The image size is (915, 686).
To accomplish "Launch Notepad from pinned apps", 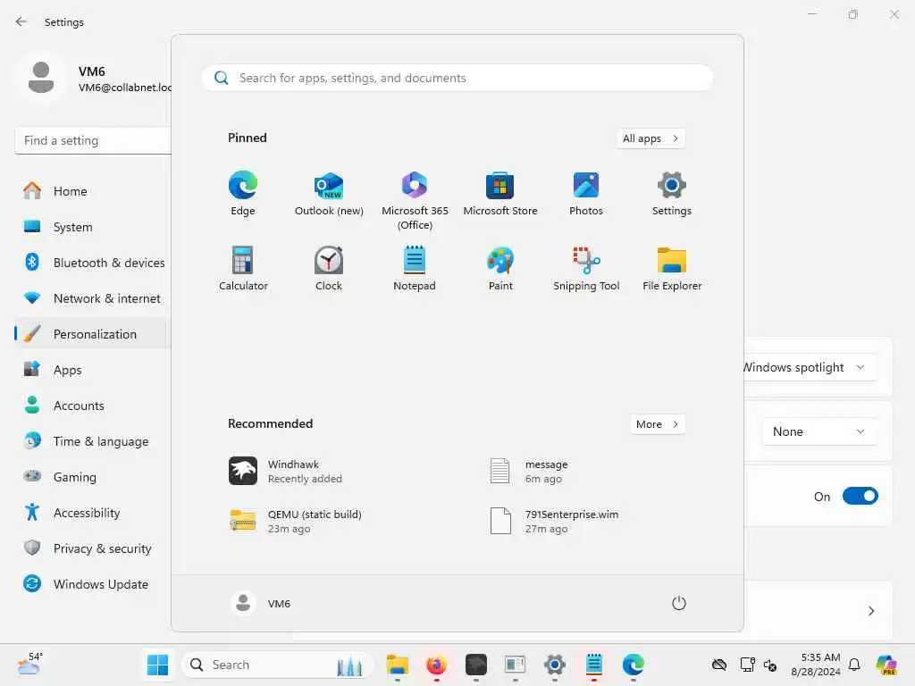I will pyautogui.click(x=415, y=268).
